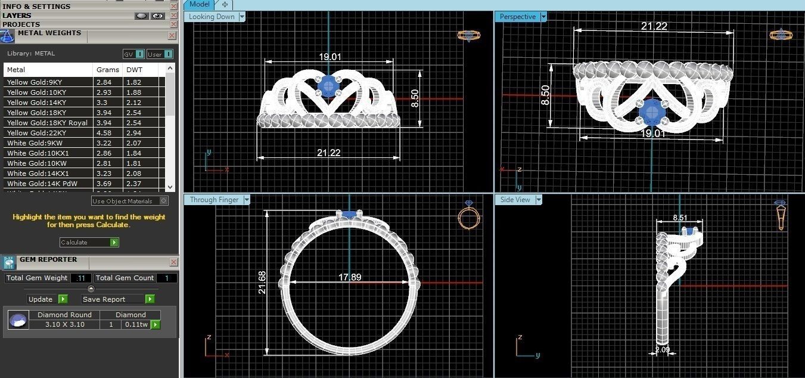Screen dimensions: 805x378
Task: Select the White Gold:9KW row
Action: 85,143
